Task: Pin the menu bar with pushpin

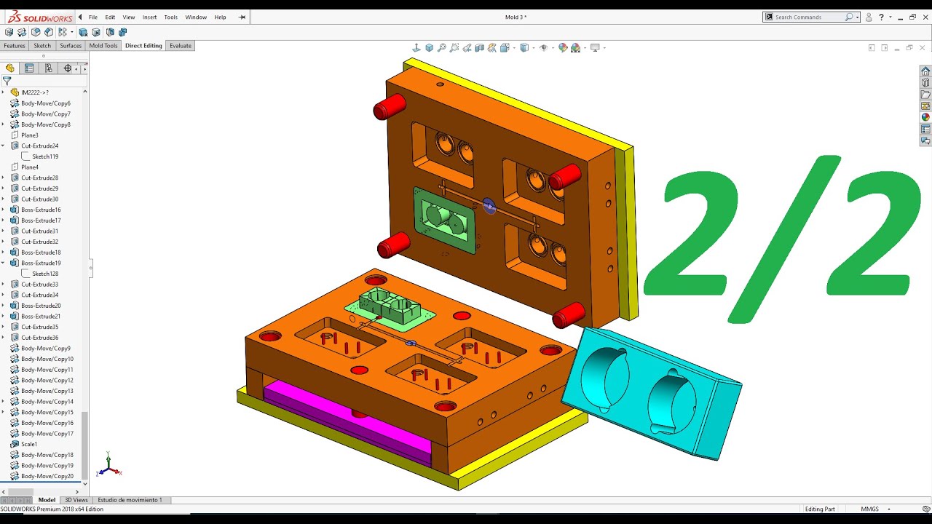Action: (242, 17)
